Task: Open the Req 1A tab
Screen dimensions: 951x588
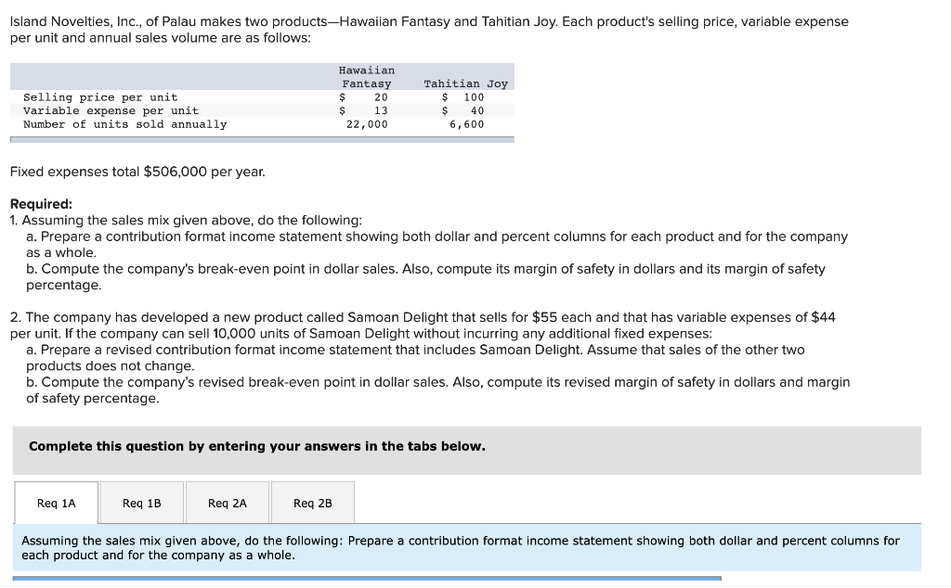Action: tap(56, 503)
